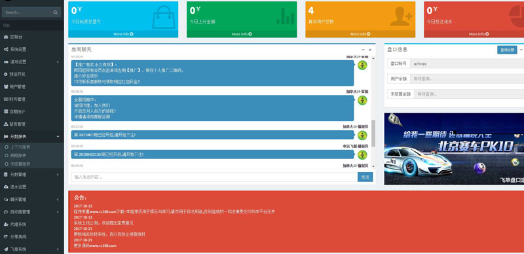Open 财务管理 money icon item

tap(6, 99)
